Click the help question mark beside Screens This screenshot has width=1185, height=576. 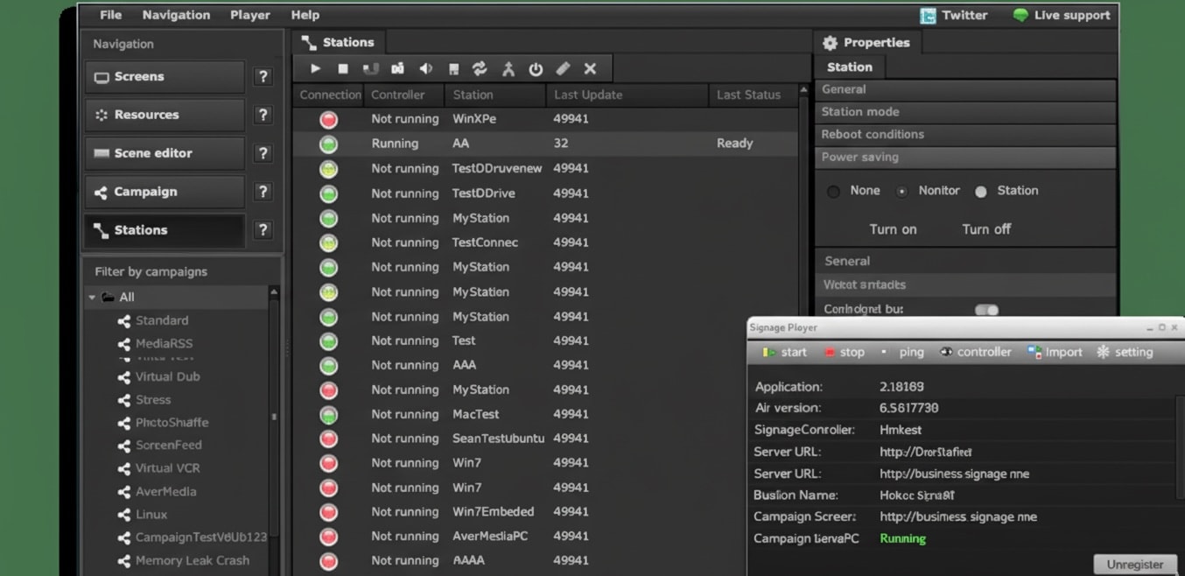click(263, 77)
